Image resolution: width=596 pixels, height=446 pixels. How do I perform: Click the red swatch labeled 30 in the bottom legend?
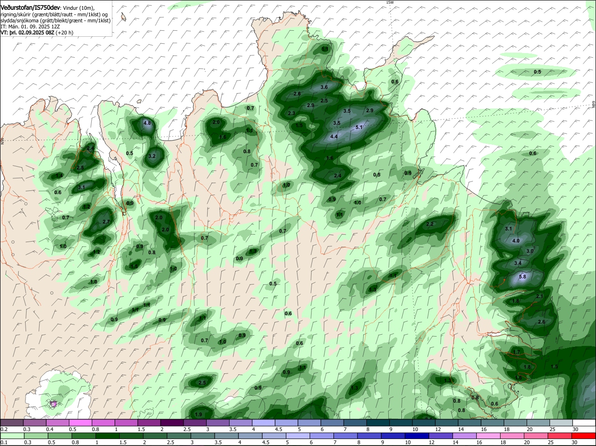(x=584, y=436)
